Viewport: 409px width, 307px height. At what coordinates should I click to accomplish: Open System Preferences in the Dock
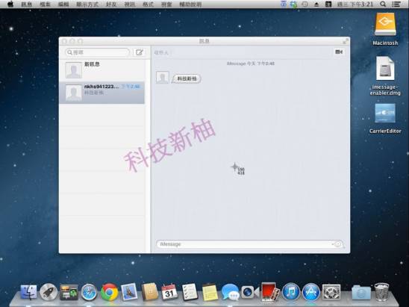pos(331,292)
